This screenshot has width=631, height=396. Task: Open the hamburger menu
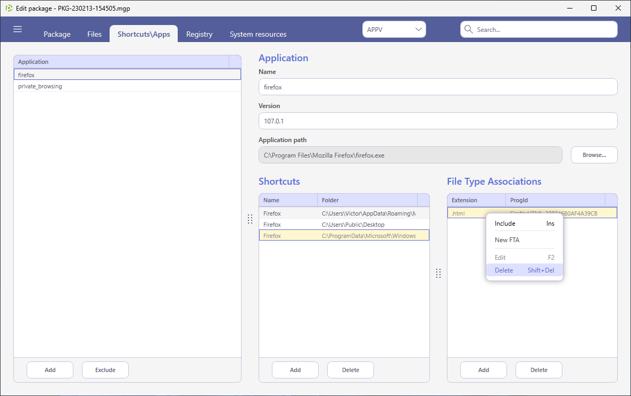[x=18, y=29]
